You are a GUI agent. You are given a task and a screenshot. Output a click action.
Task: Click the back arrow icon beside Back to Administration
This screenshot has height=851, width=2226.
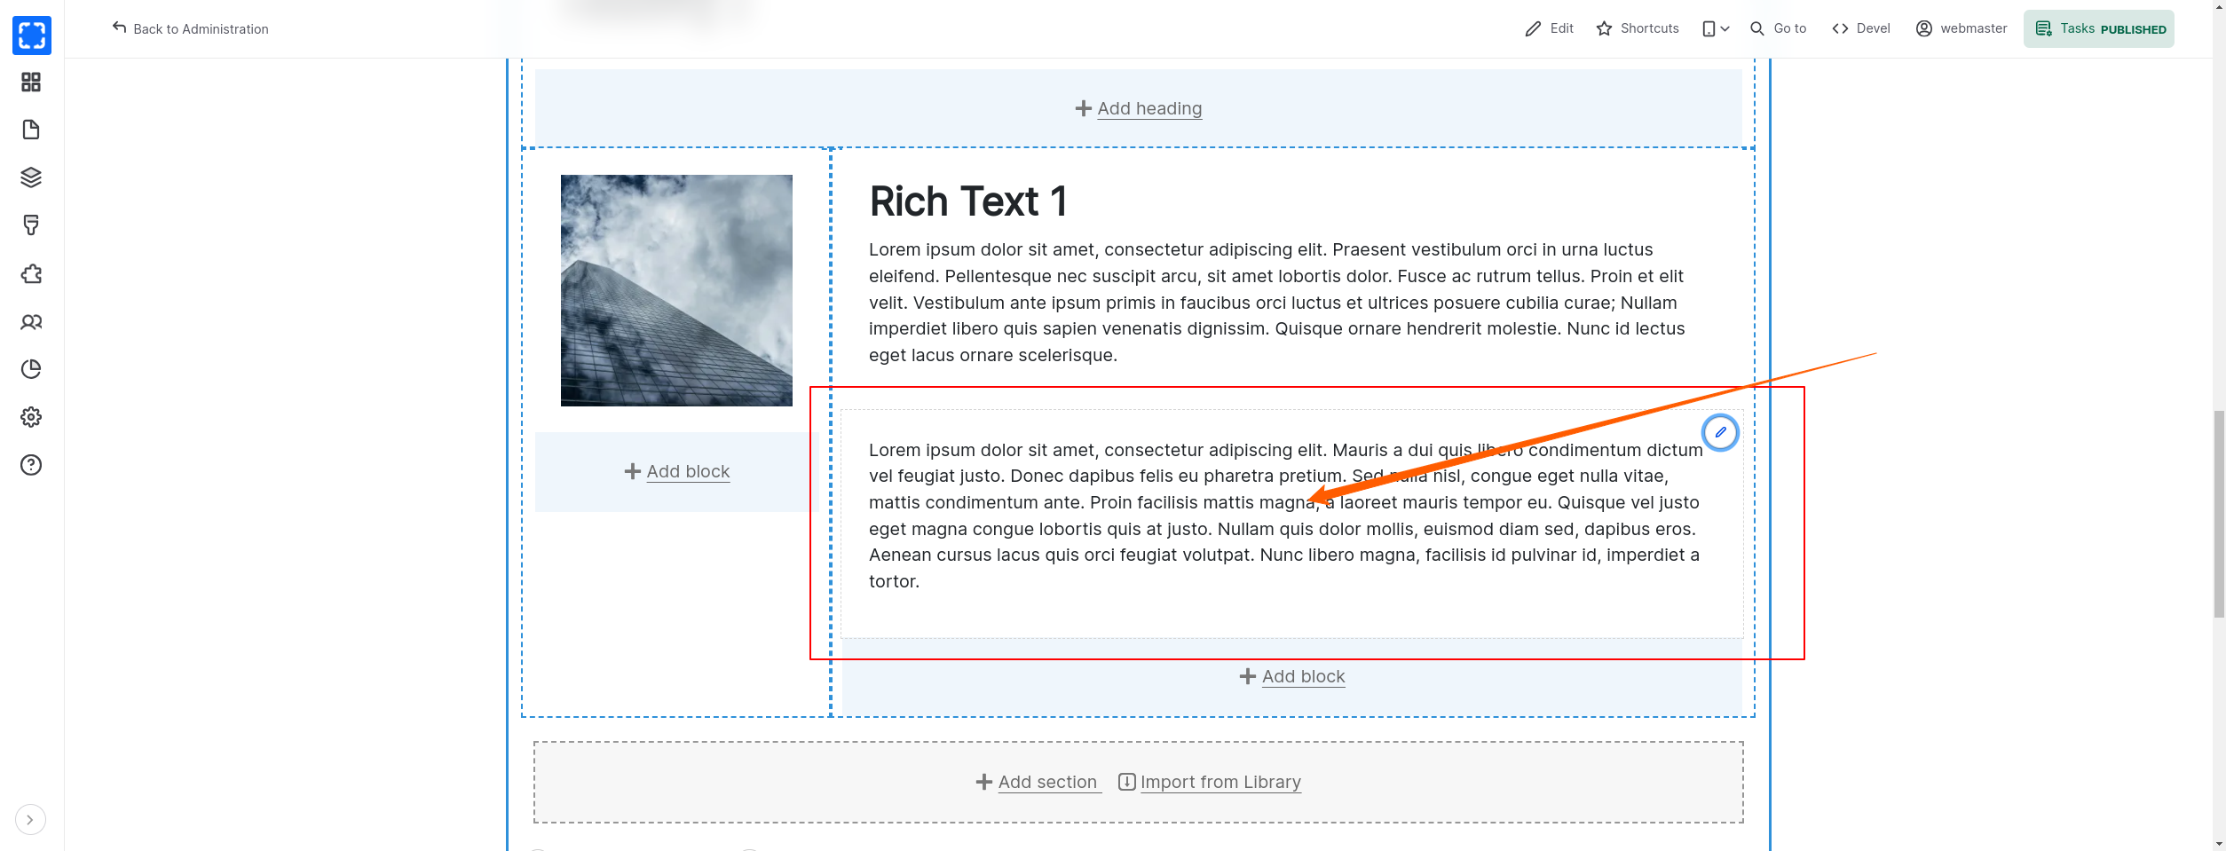(x=119, y=28)
